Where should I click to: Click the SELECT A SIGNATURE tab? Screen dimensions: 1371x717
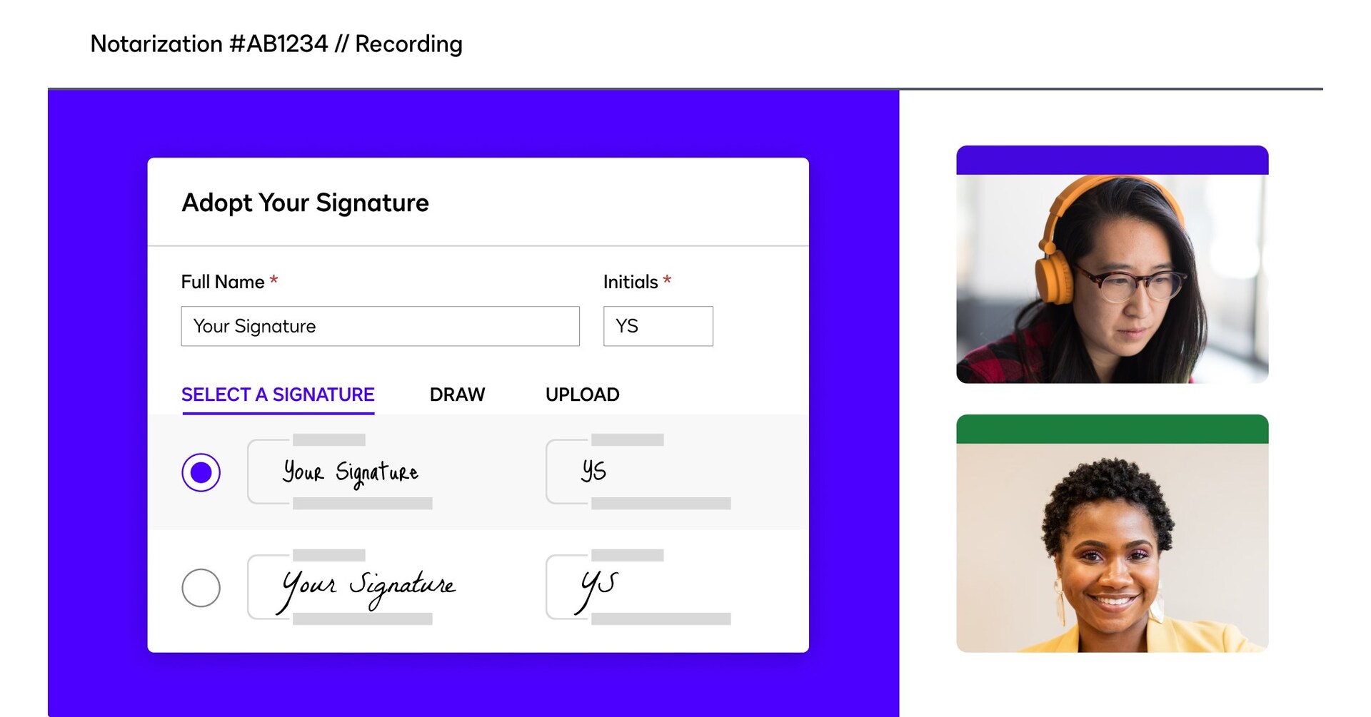[278, 395]
